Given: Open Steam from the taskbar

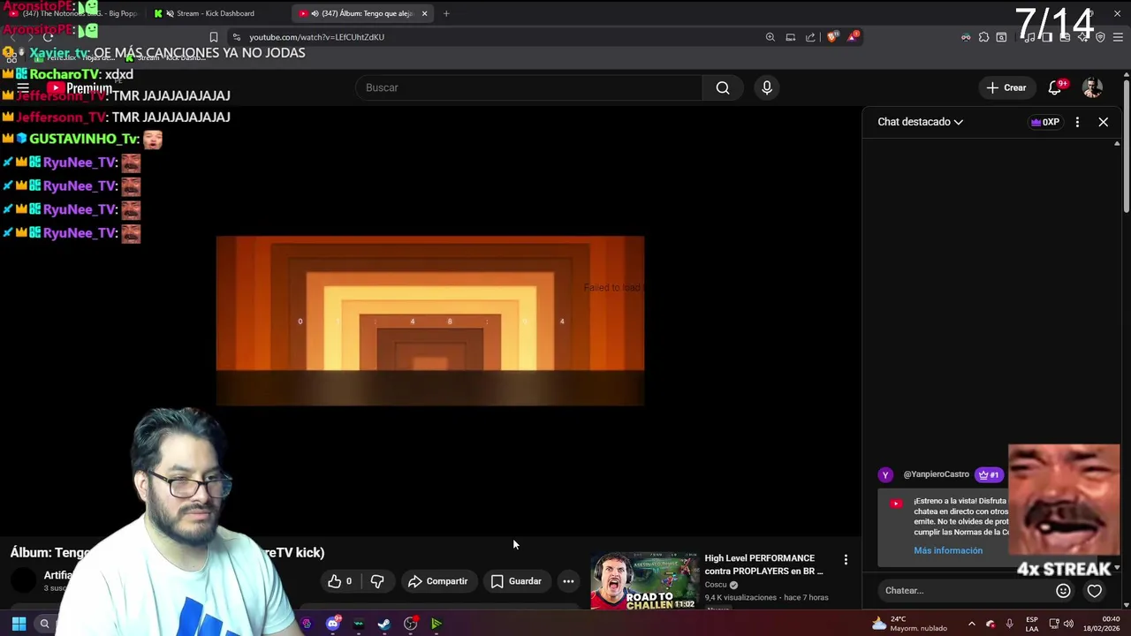Looking at the screenshot, I should [x=384, y=624].
